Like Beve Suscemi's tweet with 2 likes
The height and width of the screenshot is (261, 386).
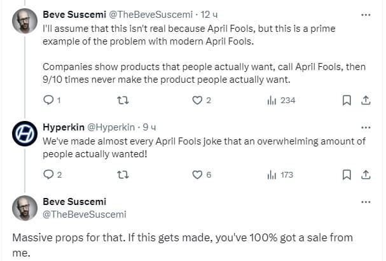[197, 100]
